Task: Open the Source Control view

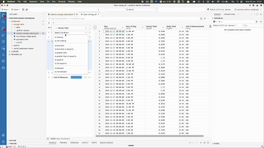Action: pyautogui.click(x=3, y=28)
